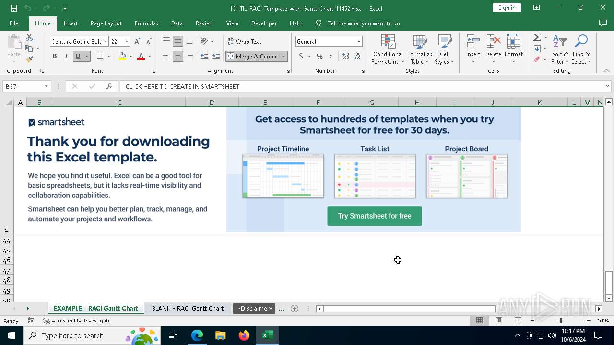Expand the Name Box dropdown
Viewport: 614px width, 345px height.
click(46, 86)
